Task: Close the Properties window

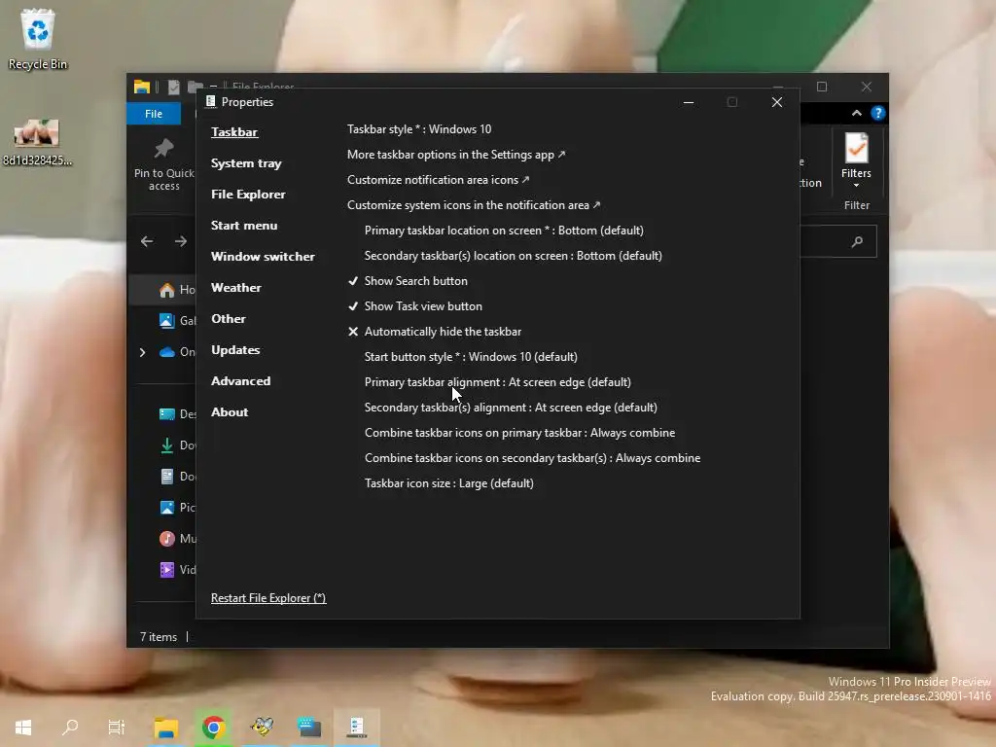Action: 777,102
